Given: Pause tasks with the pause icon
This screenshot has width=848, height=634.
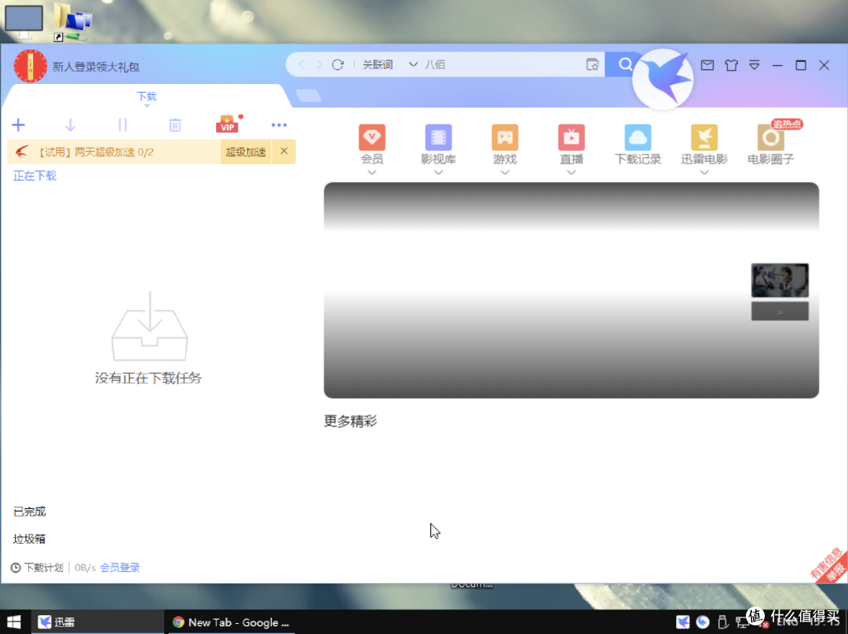Looking at the screenshot, I should pyautogui.click(x=122, y=125).
